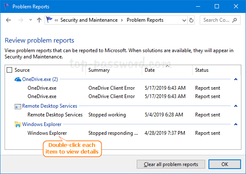246x174 pixels.
Task: Collapse the Windows Explorer group
Action: click(236, 124)
